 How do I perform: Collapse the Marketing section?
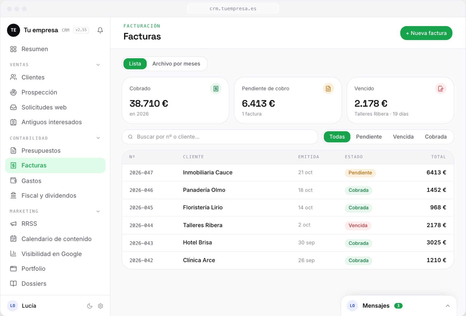98,212
